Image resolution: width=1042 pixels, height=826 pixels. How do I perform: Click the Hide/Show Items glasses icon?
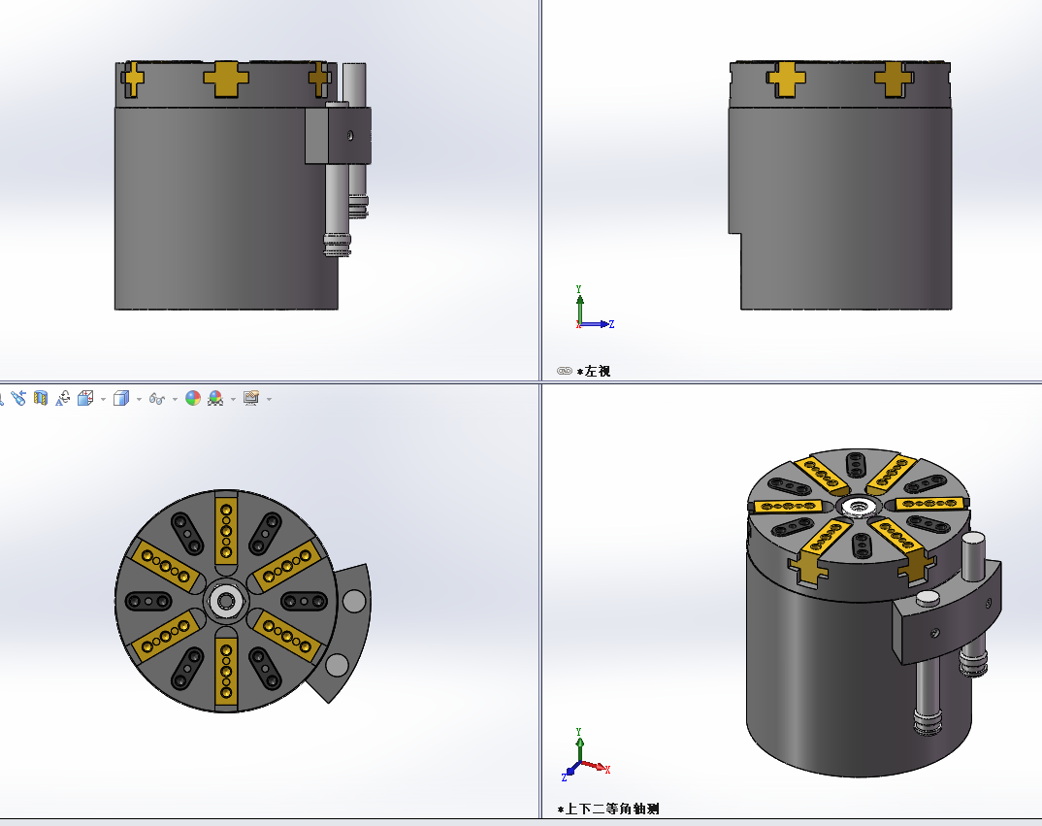click(x=157, y=398)
